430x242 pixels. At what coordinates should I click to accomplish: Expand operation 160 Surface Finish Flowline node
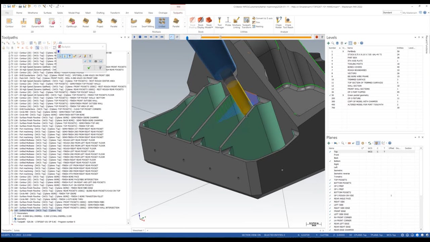click(x=9, y=188)
